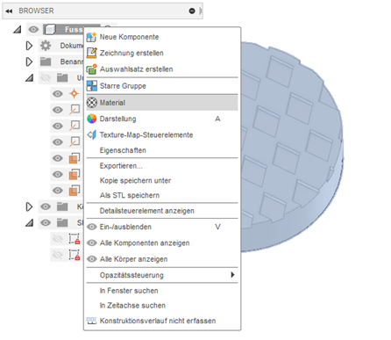Click the Dokument settings gear icon

(x=46, y=46)
